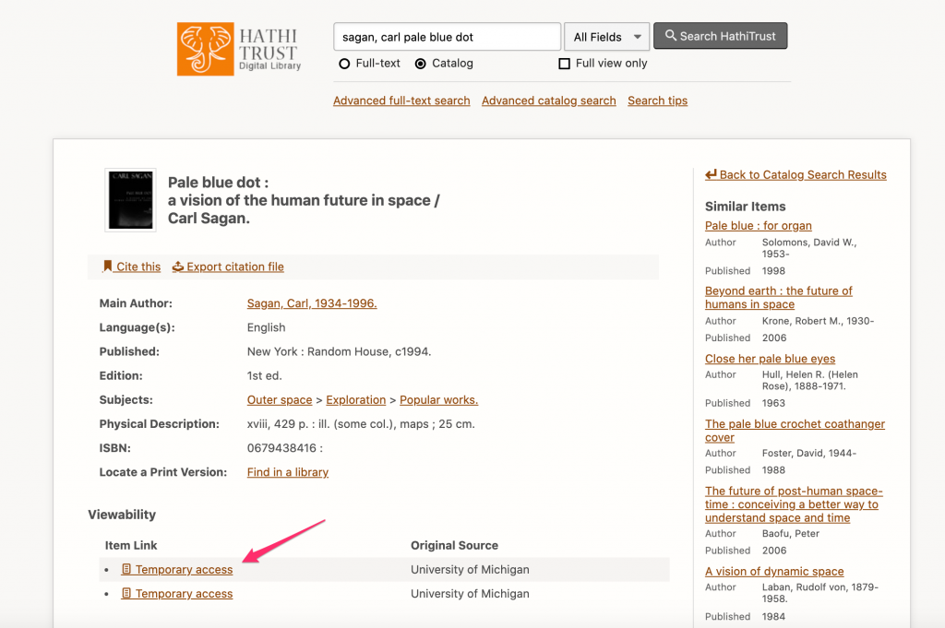The height and width of the screenshot is (628, 945).
Task: Click the return arrow icon beside Back to Catalog
Action: [712, 174]
